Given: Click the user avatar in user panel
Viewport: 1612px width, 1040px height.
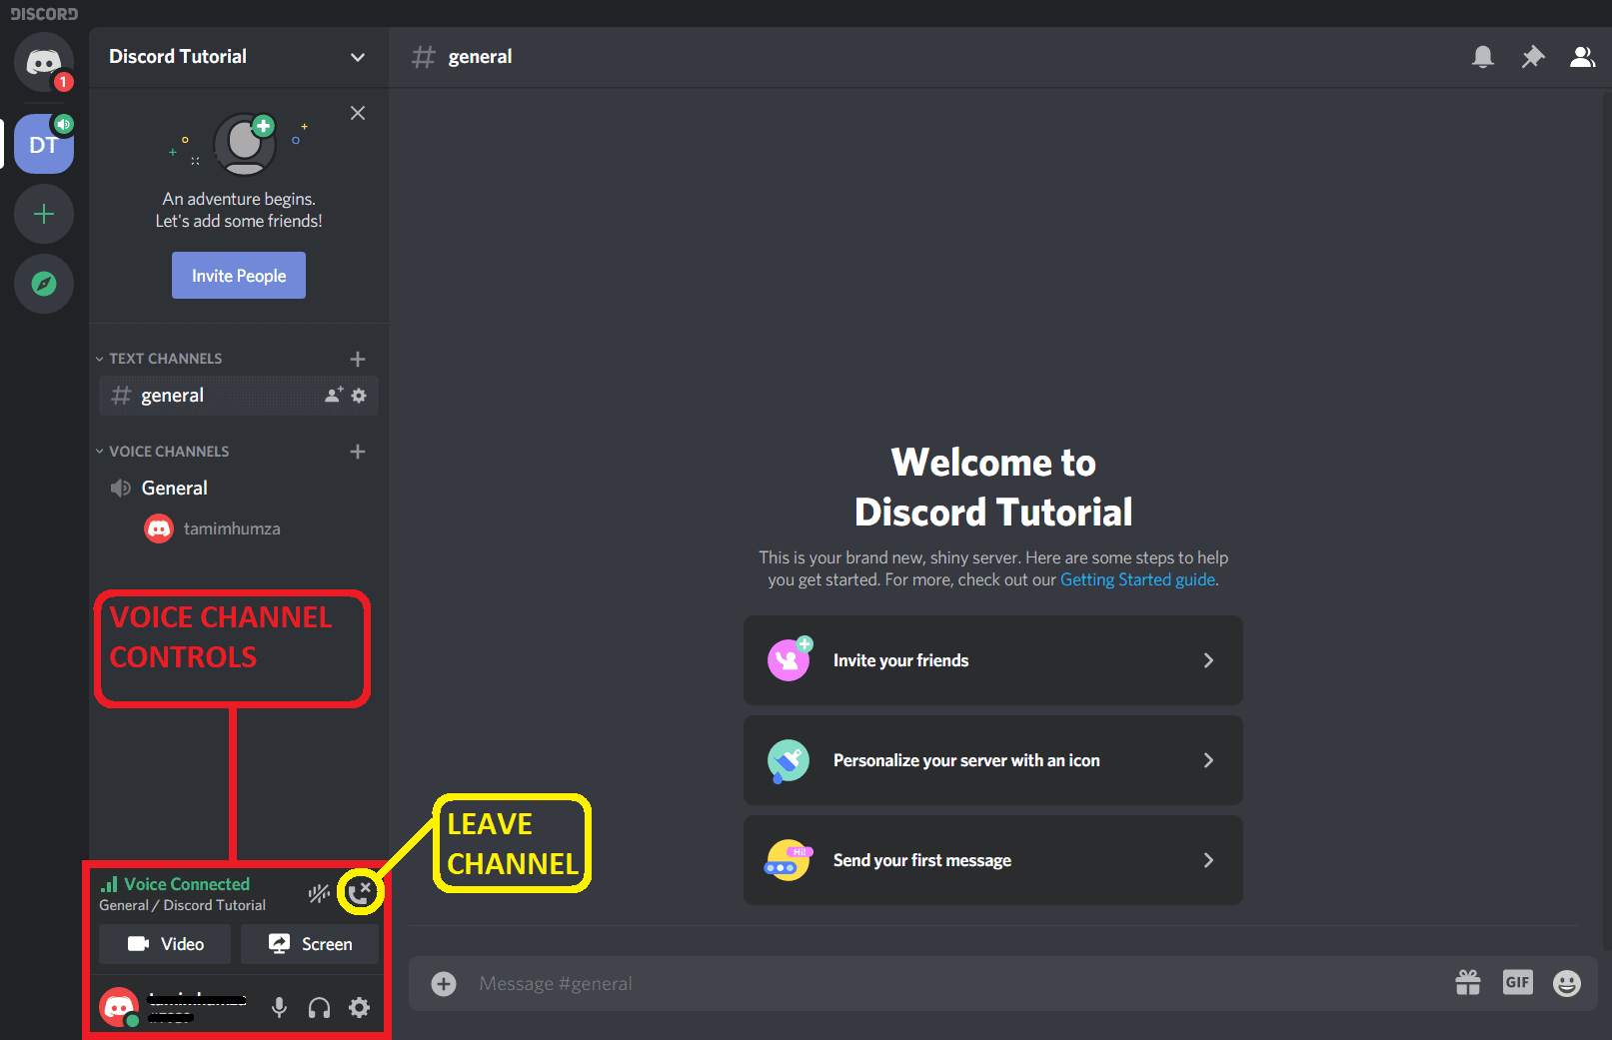Looking at the screenshot, I should coord(119,1007).
